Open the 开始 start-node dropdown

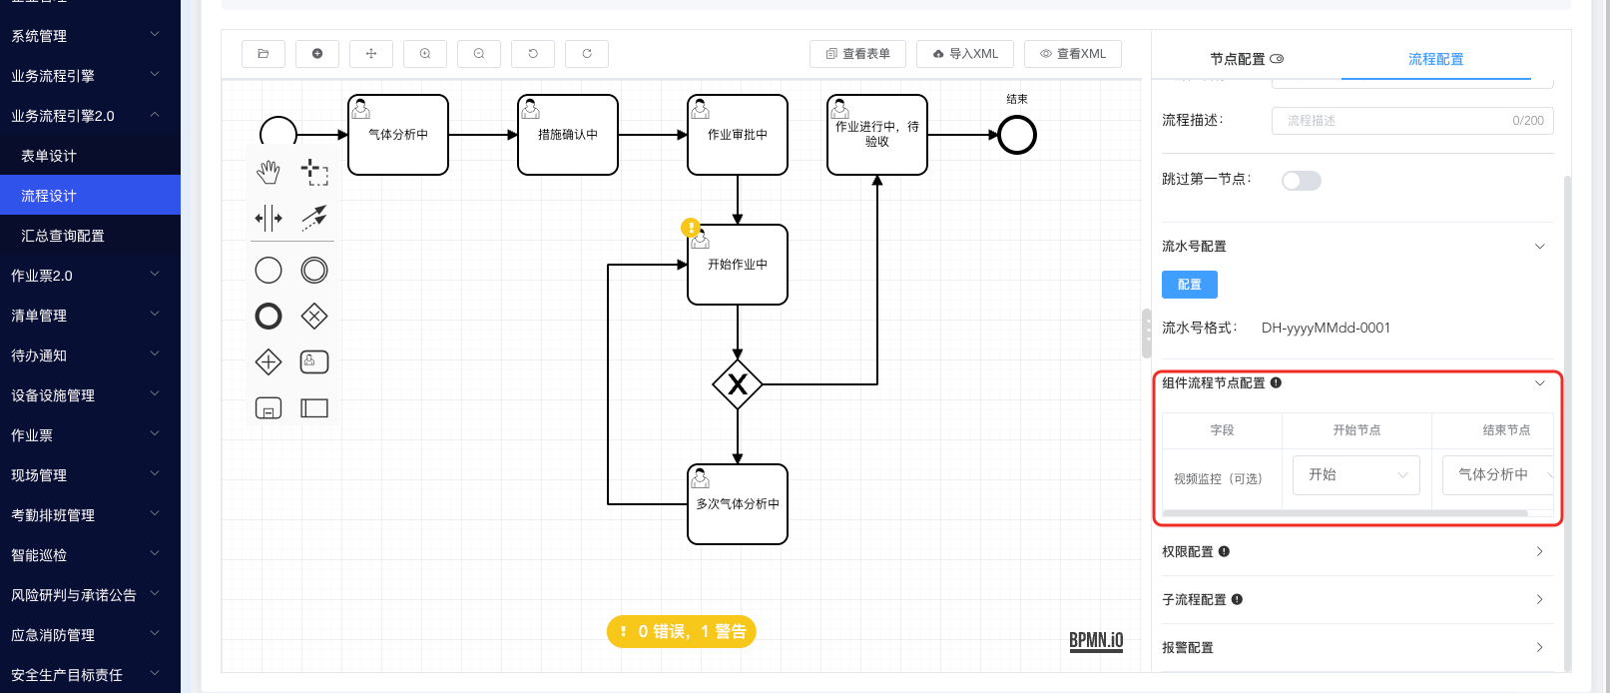coord(1356,475)
